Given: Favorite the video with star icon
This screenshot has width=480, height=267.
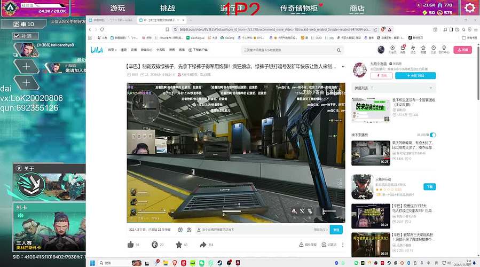Looking at the screenshot, I should coord(179,245).
